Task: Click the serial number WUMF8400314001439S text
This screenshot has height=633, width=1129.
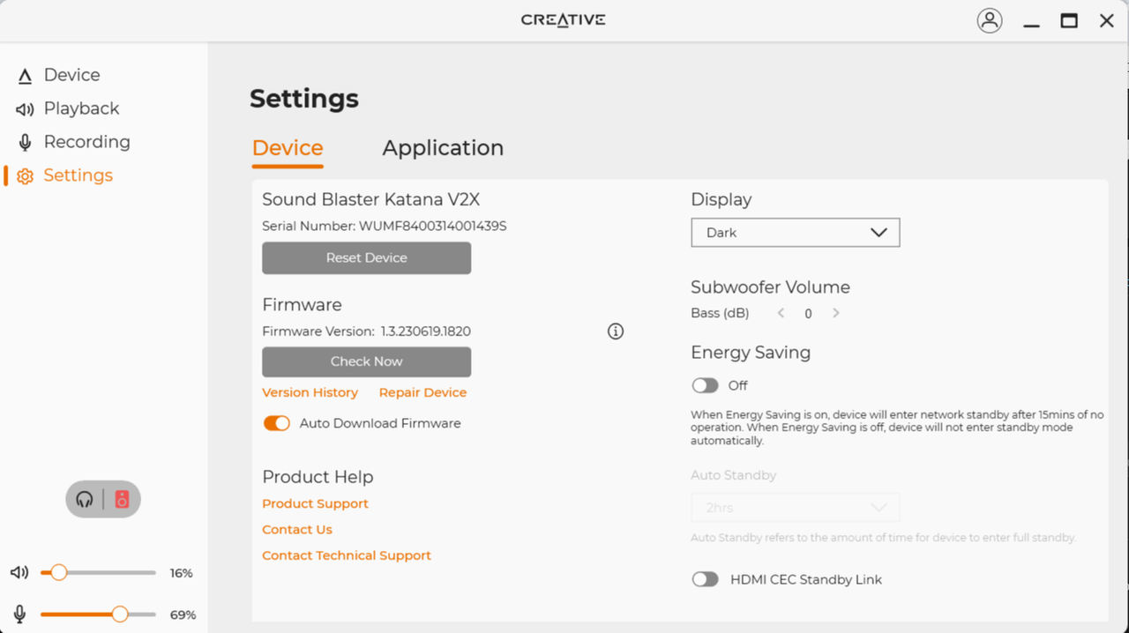Action: (432, 226)
